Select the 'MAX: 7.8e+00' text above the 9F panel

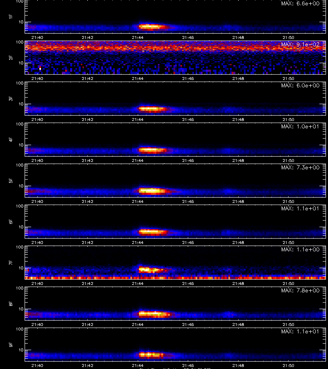pos(300,290)
